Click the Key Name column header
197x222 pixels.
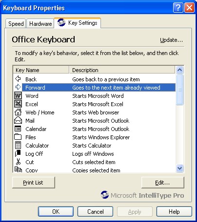41,70
